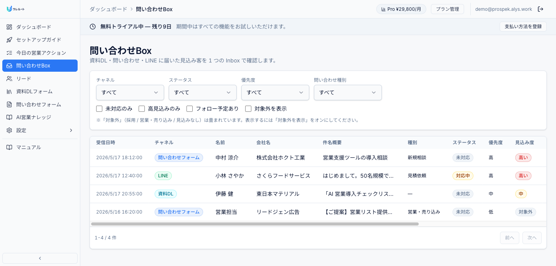Image resolution: width=556 pixels, height=266 pixels.
Task: Click the 2026/5/16 16:20:00 timestamp
Action: pyautogui.click(x=119, y=212)
